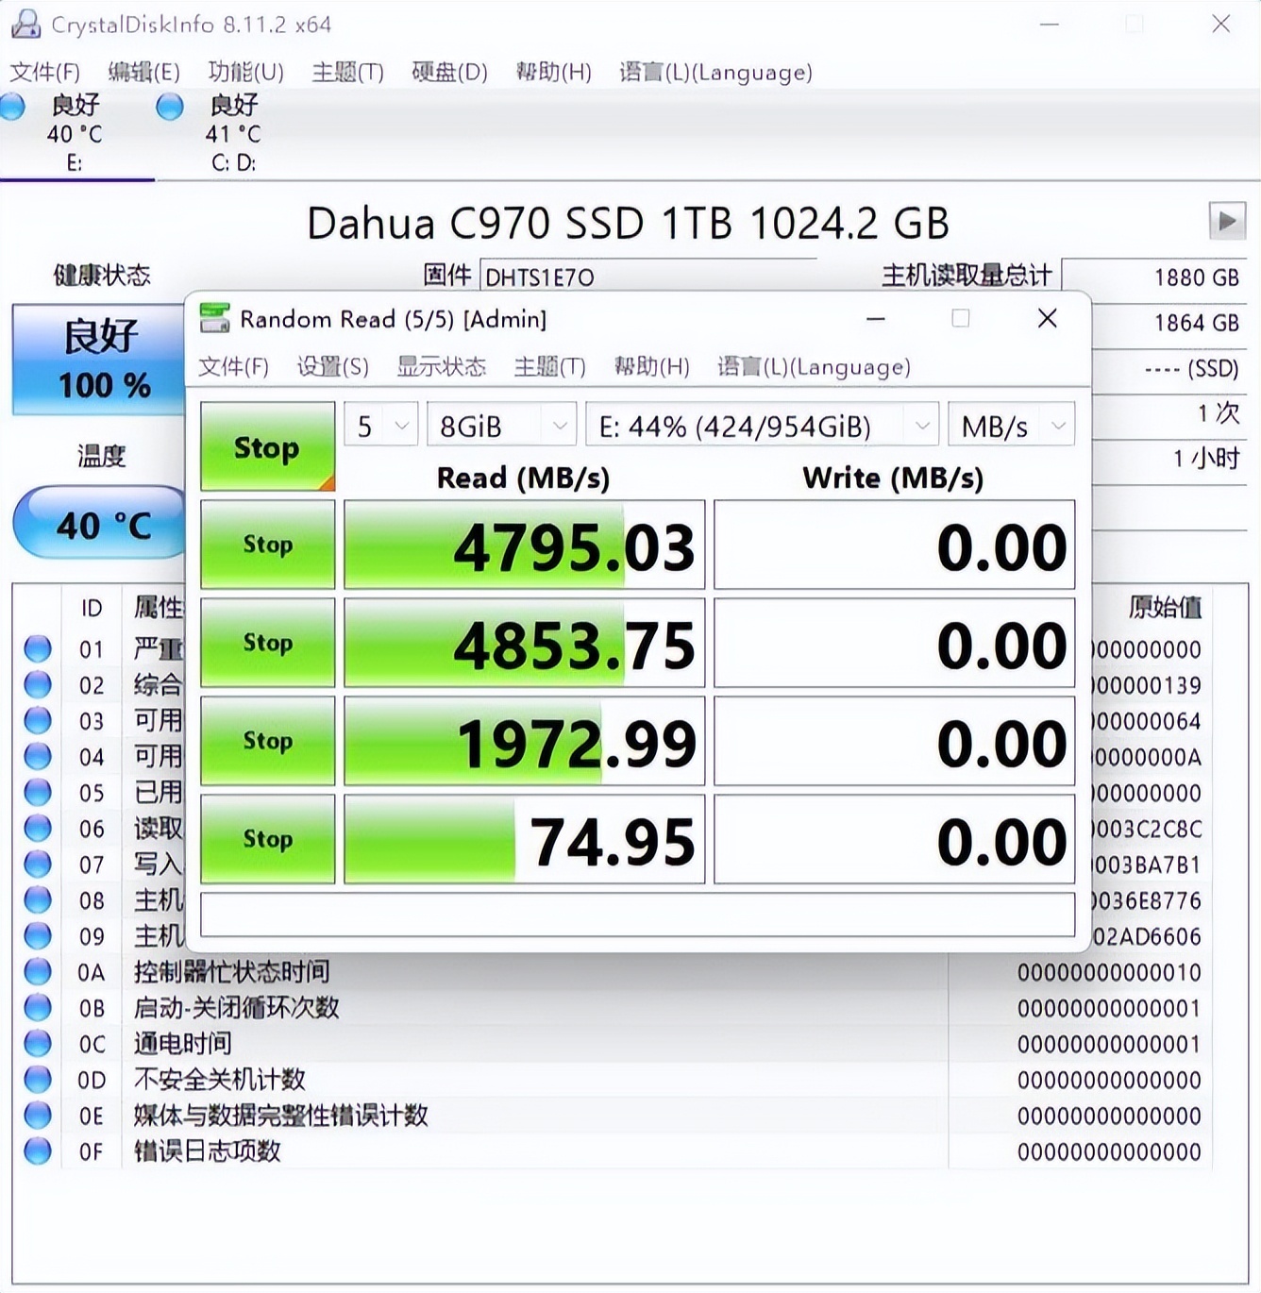Open the MB/s units dropdown
Screen dimensions: 1261x1293
click(1010, 425)
